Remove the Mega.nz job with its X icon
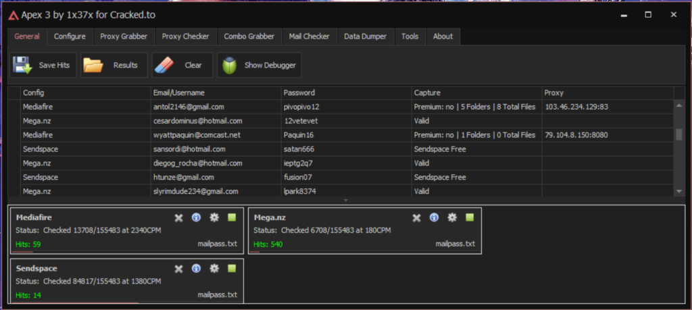 [416, 218]
